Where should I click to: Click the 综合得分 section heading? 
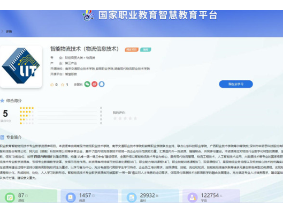tap(14, 101)
